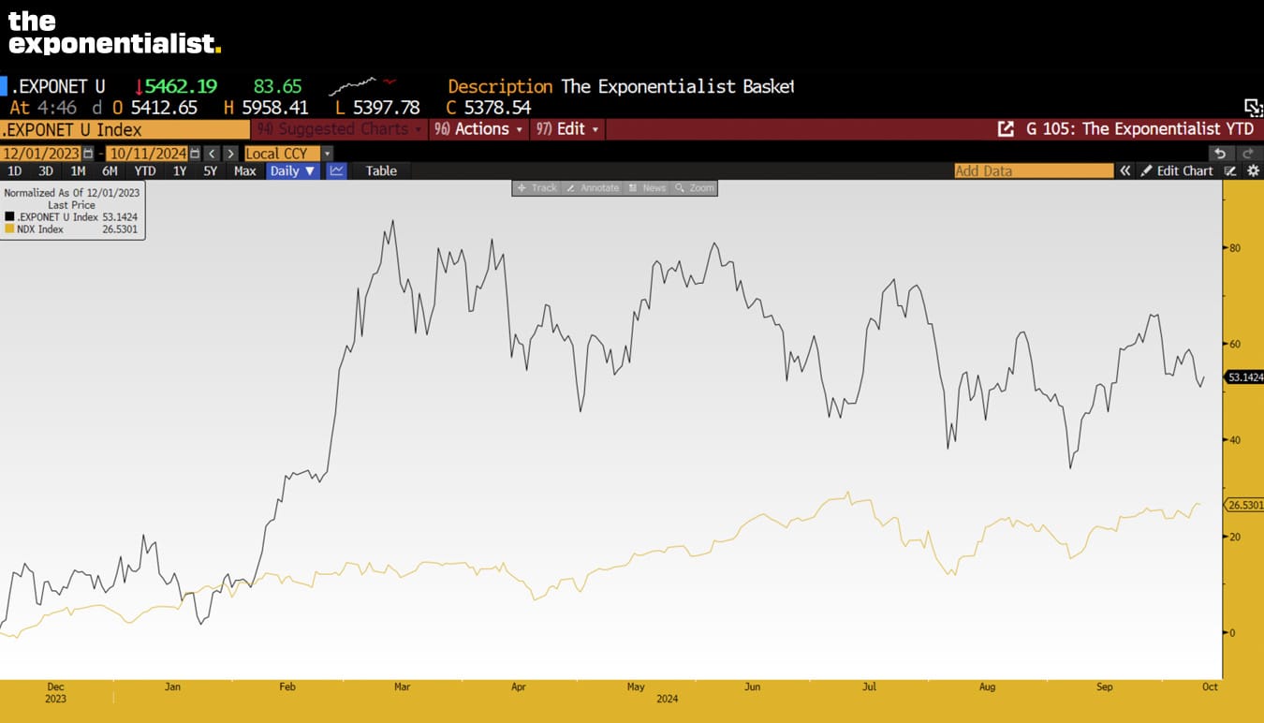Click the line chart type icon

pos(337,170)
